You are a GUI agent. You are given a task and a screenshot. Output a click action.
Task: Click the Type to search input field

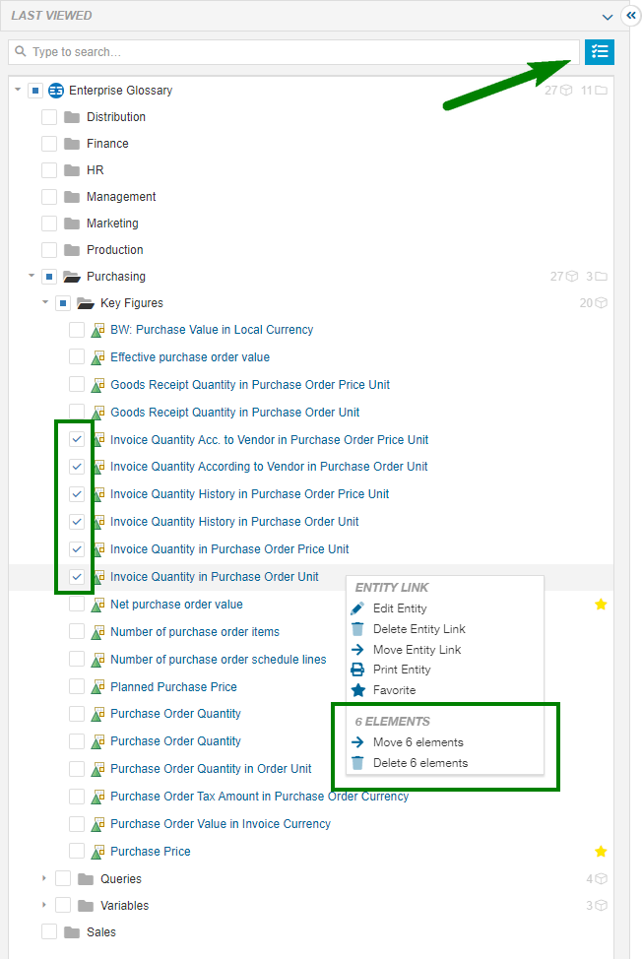[x=295, y=52]
